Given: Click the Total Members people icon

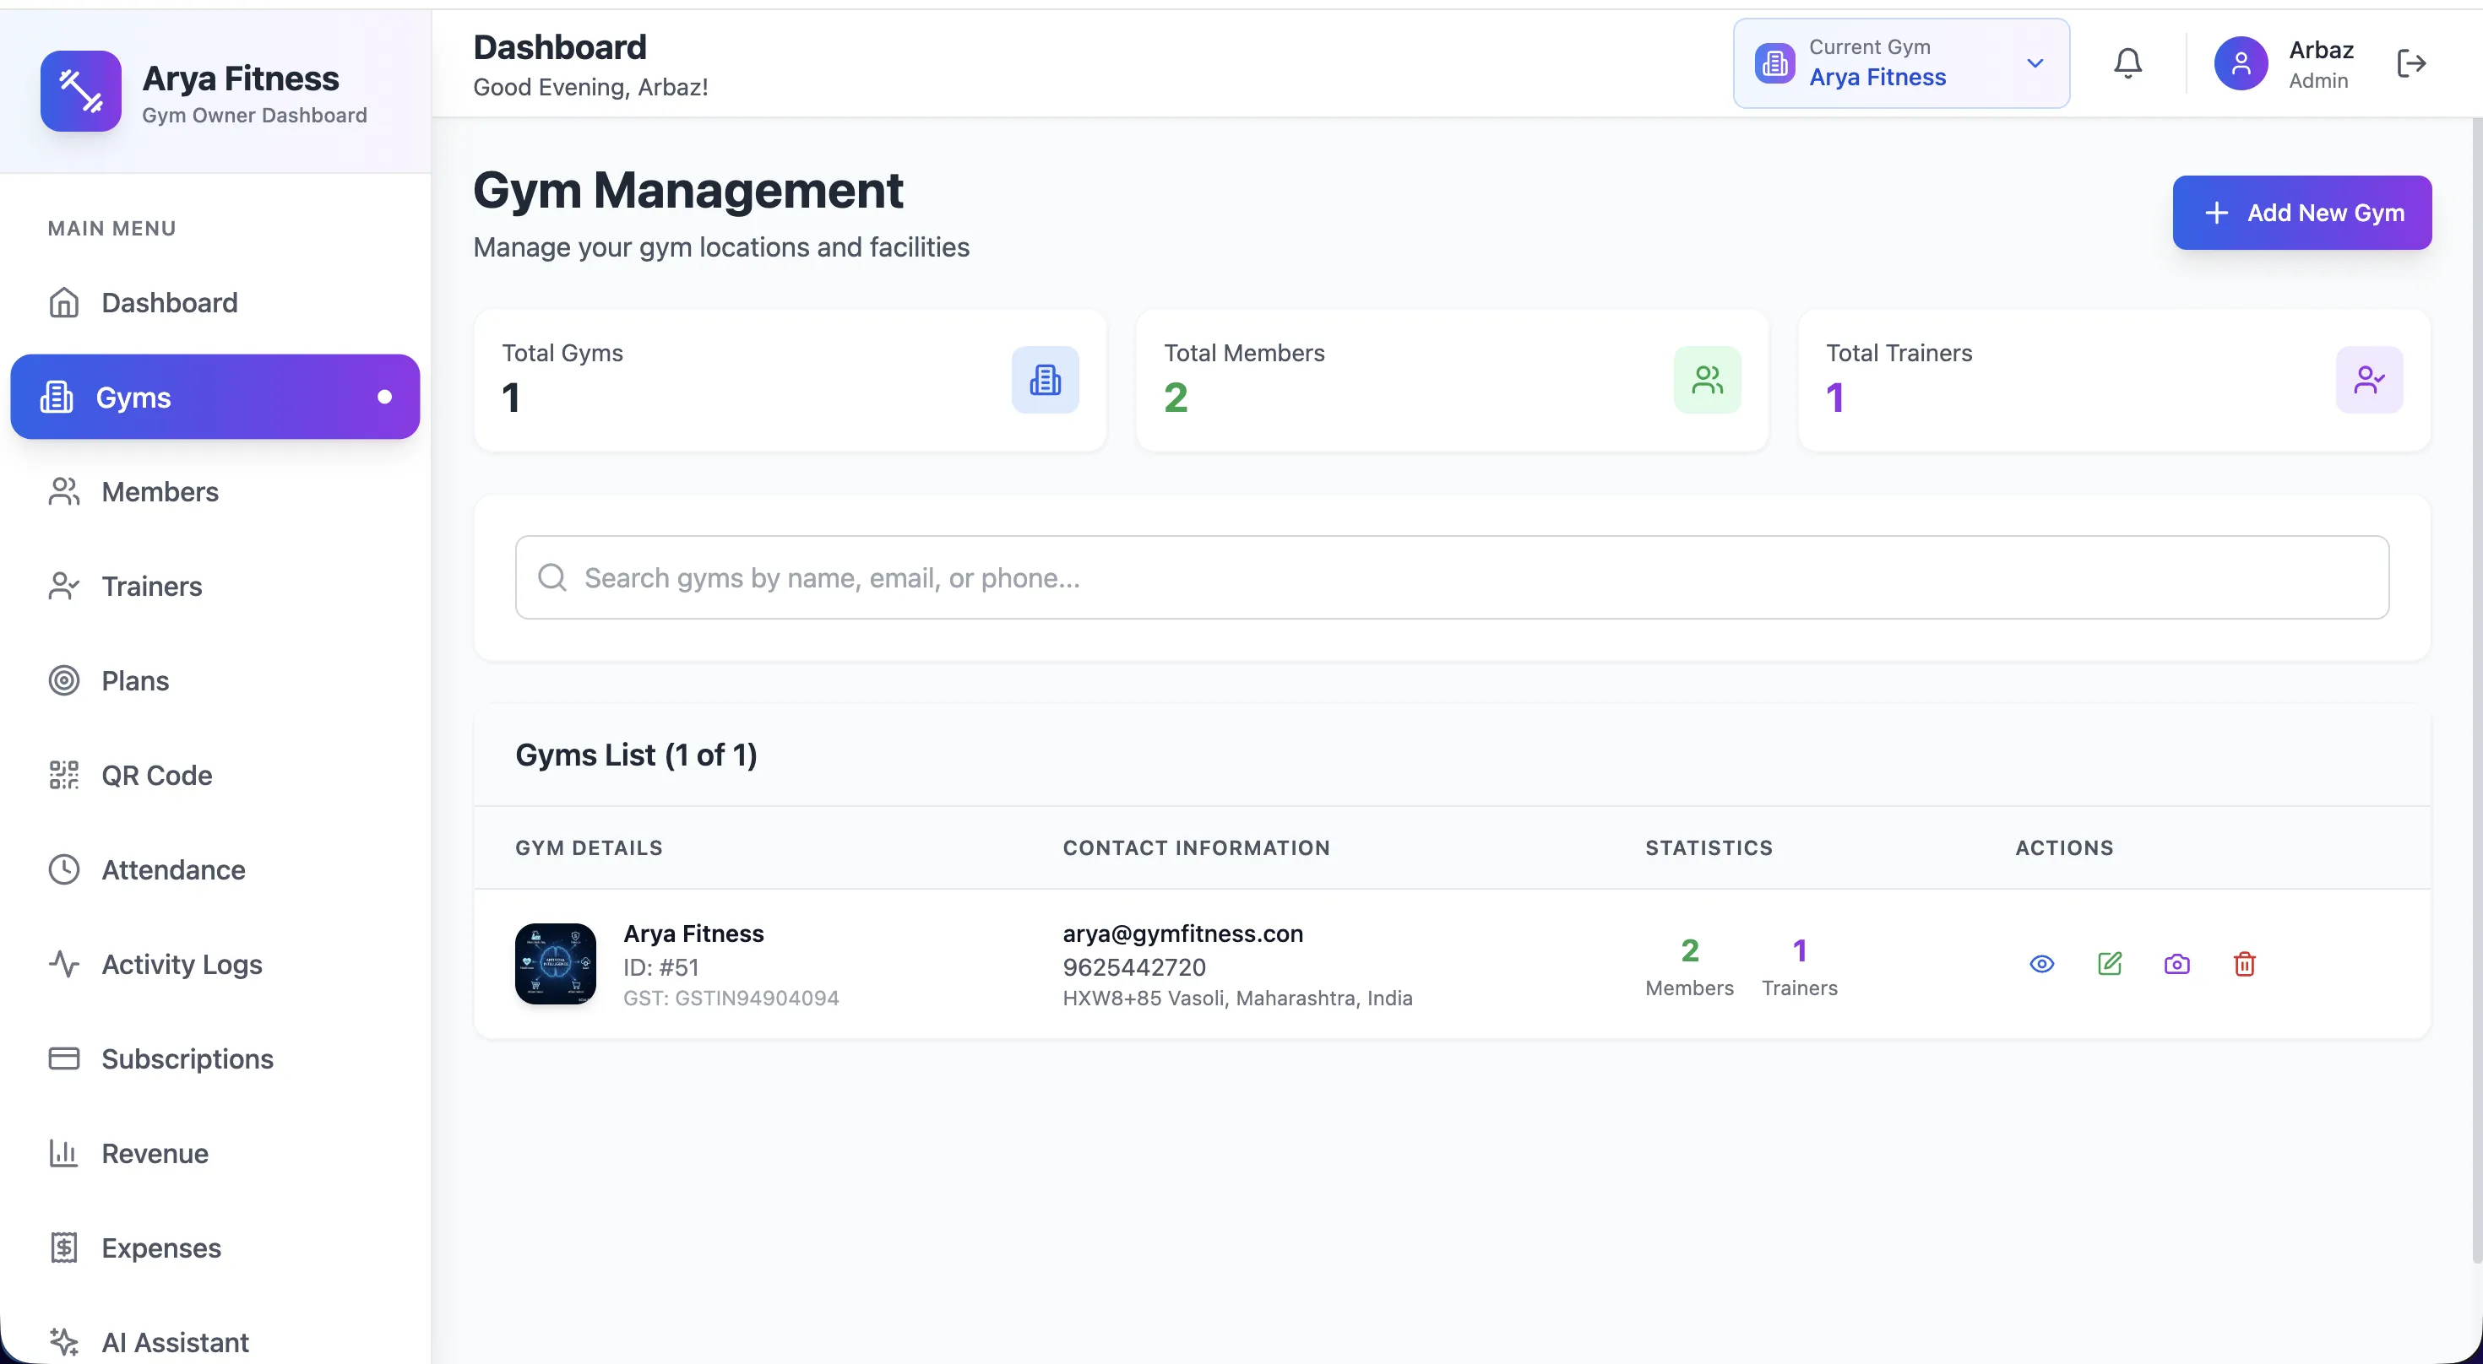Looking at the screenshot, I should tap(1707, 380).
